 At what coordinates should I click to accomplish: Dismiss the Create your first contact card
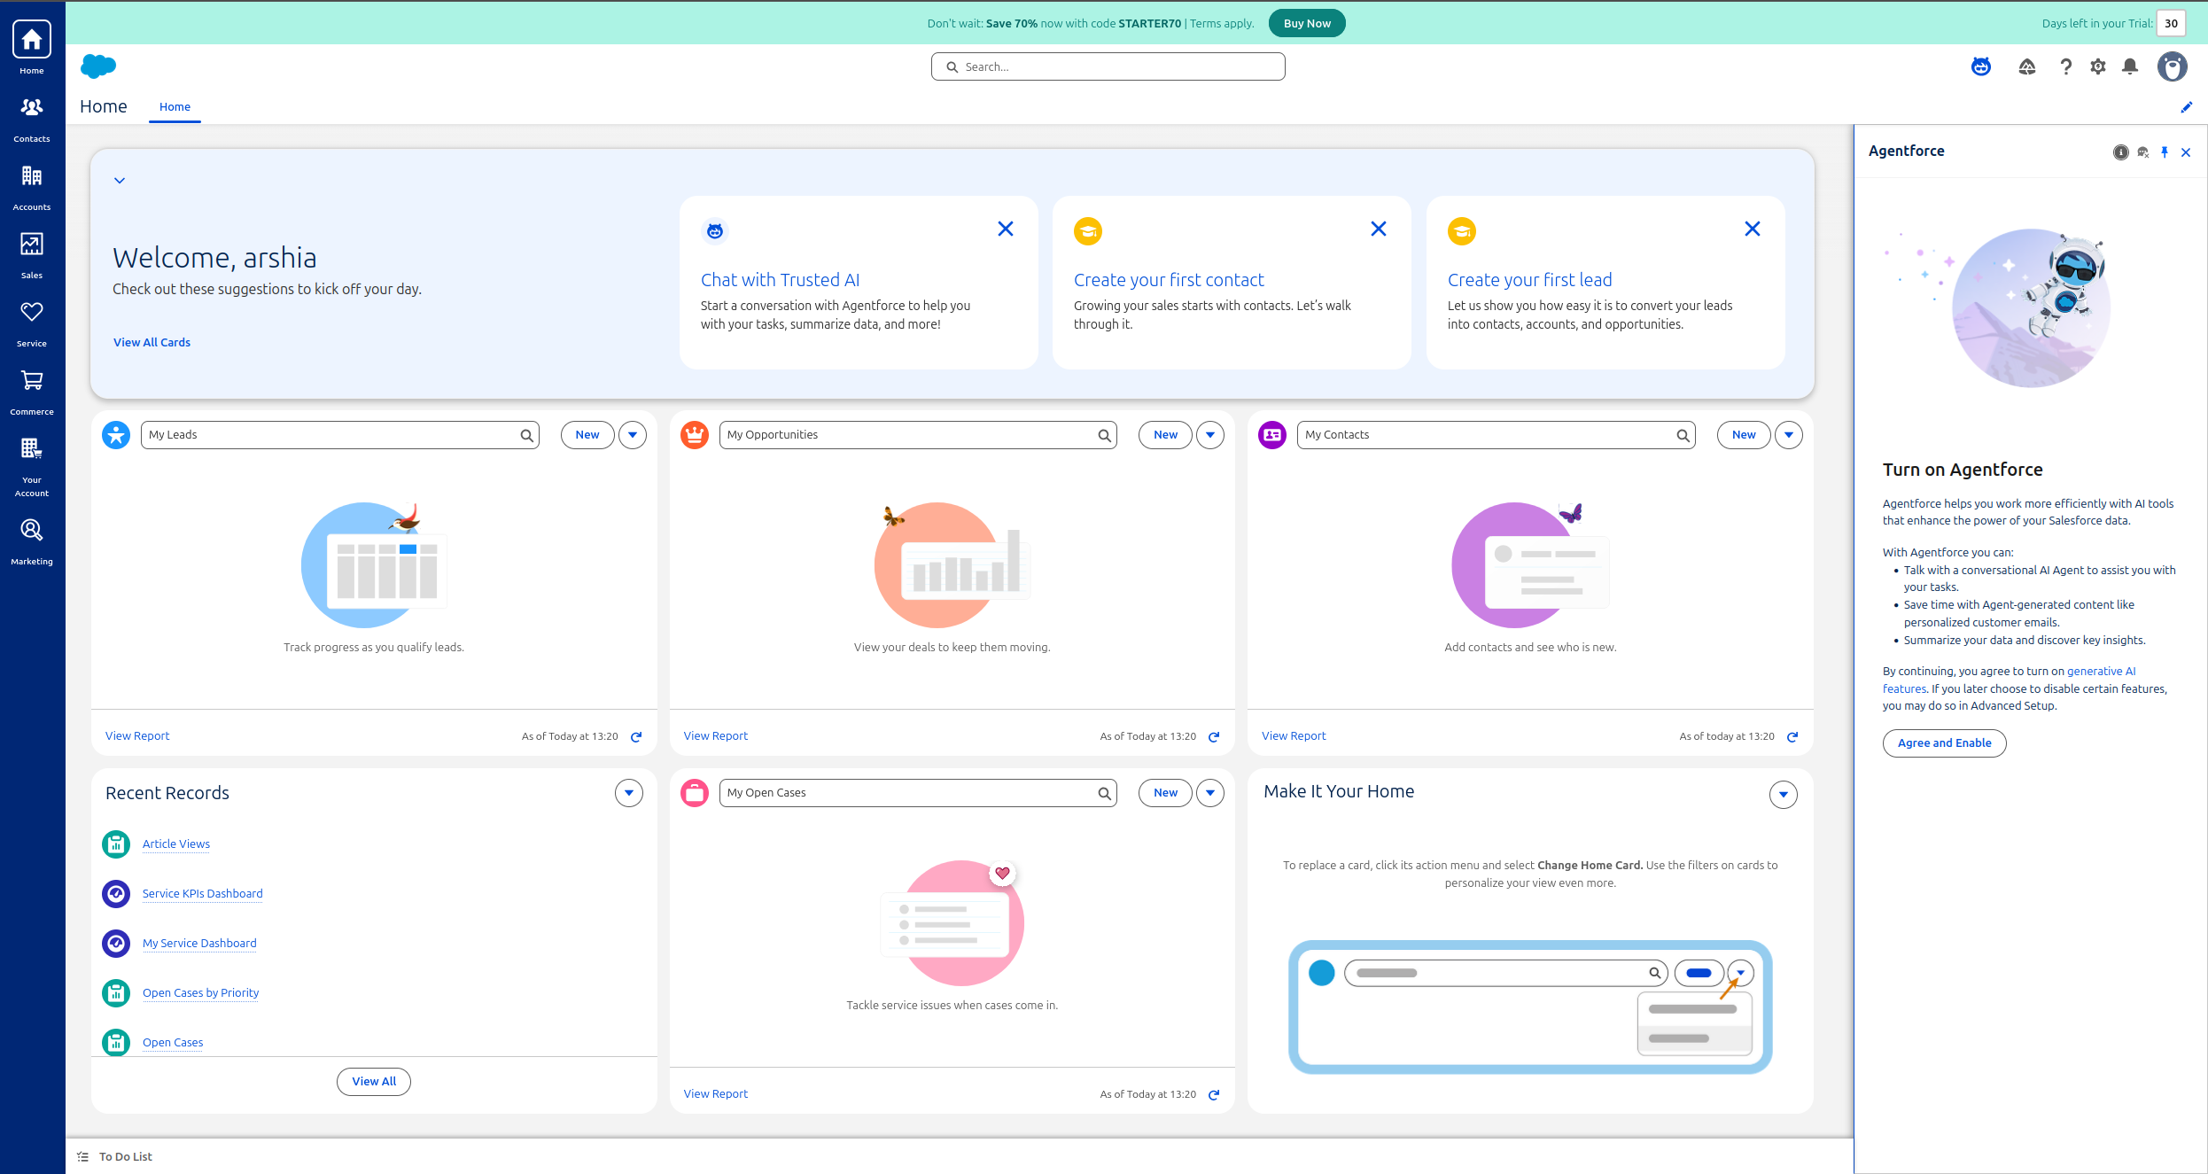point(1379,229)
